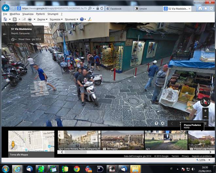Open the Visualizza menu
This screenshot has width=216, height=173.
(28, 14)
